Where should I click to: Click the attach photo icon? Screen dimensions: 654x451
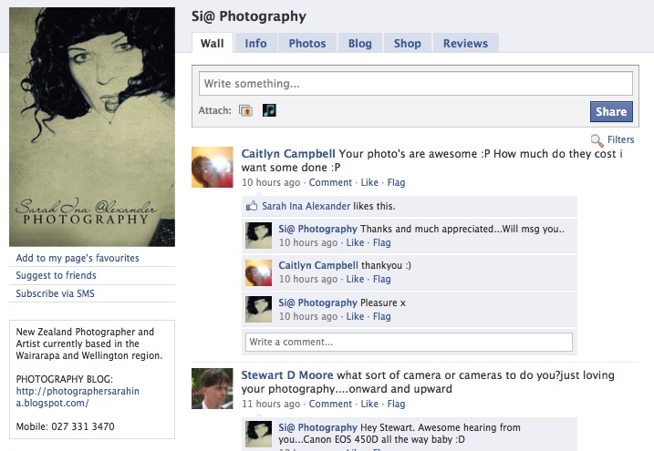tap(245, 110)
